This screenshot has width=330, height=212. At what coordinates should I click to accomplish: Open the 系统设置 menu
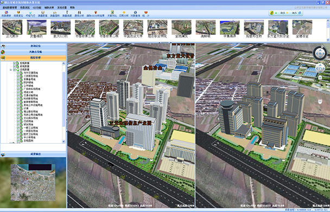pos(62,8)
